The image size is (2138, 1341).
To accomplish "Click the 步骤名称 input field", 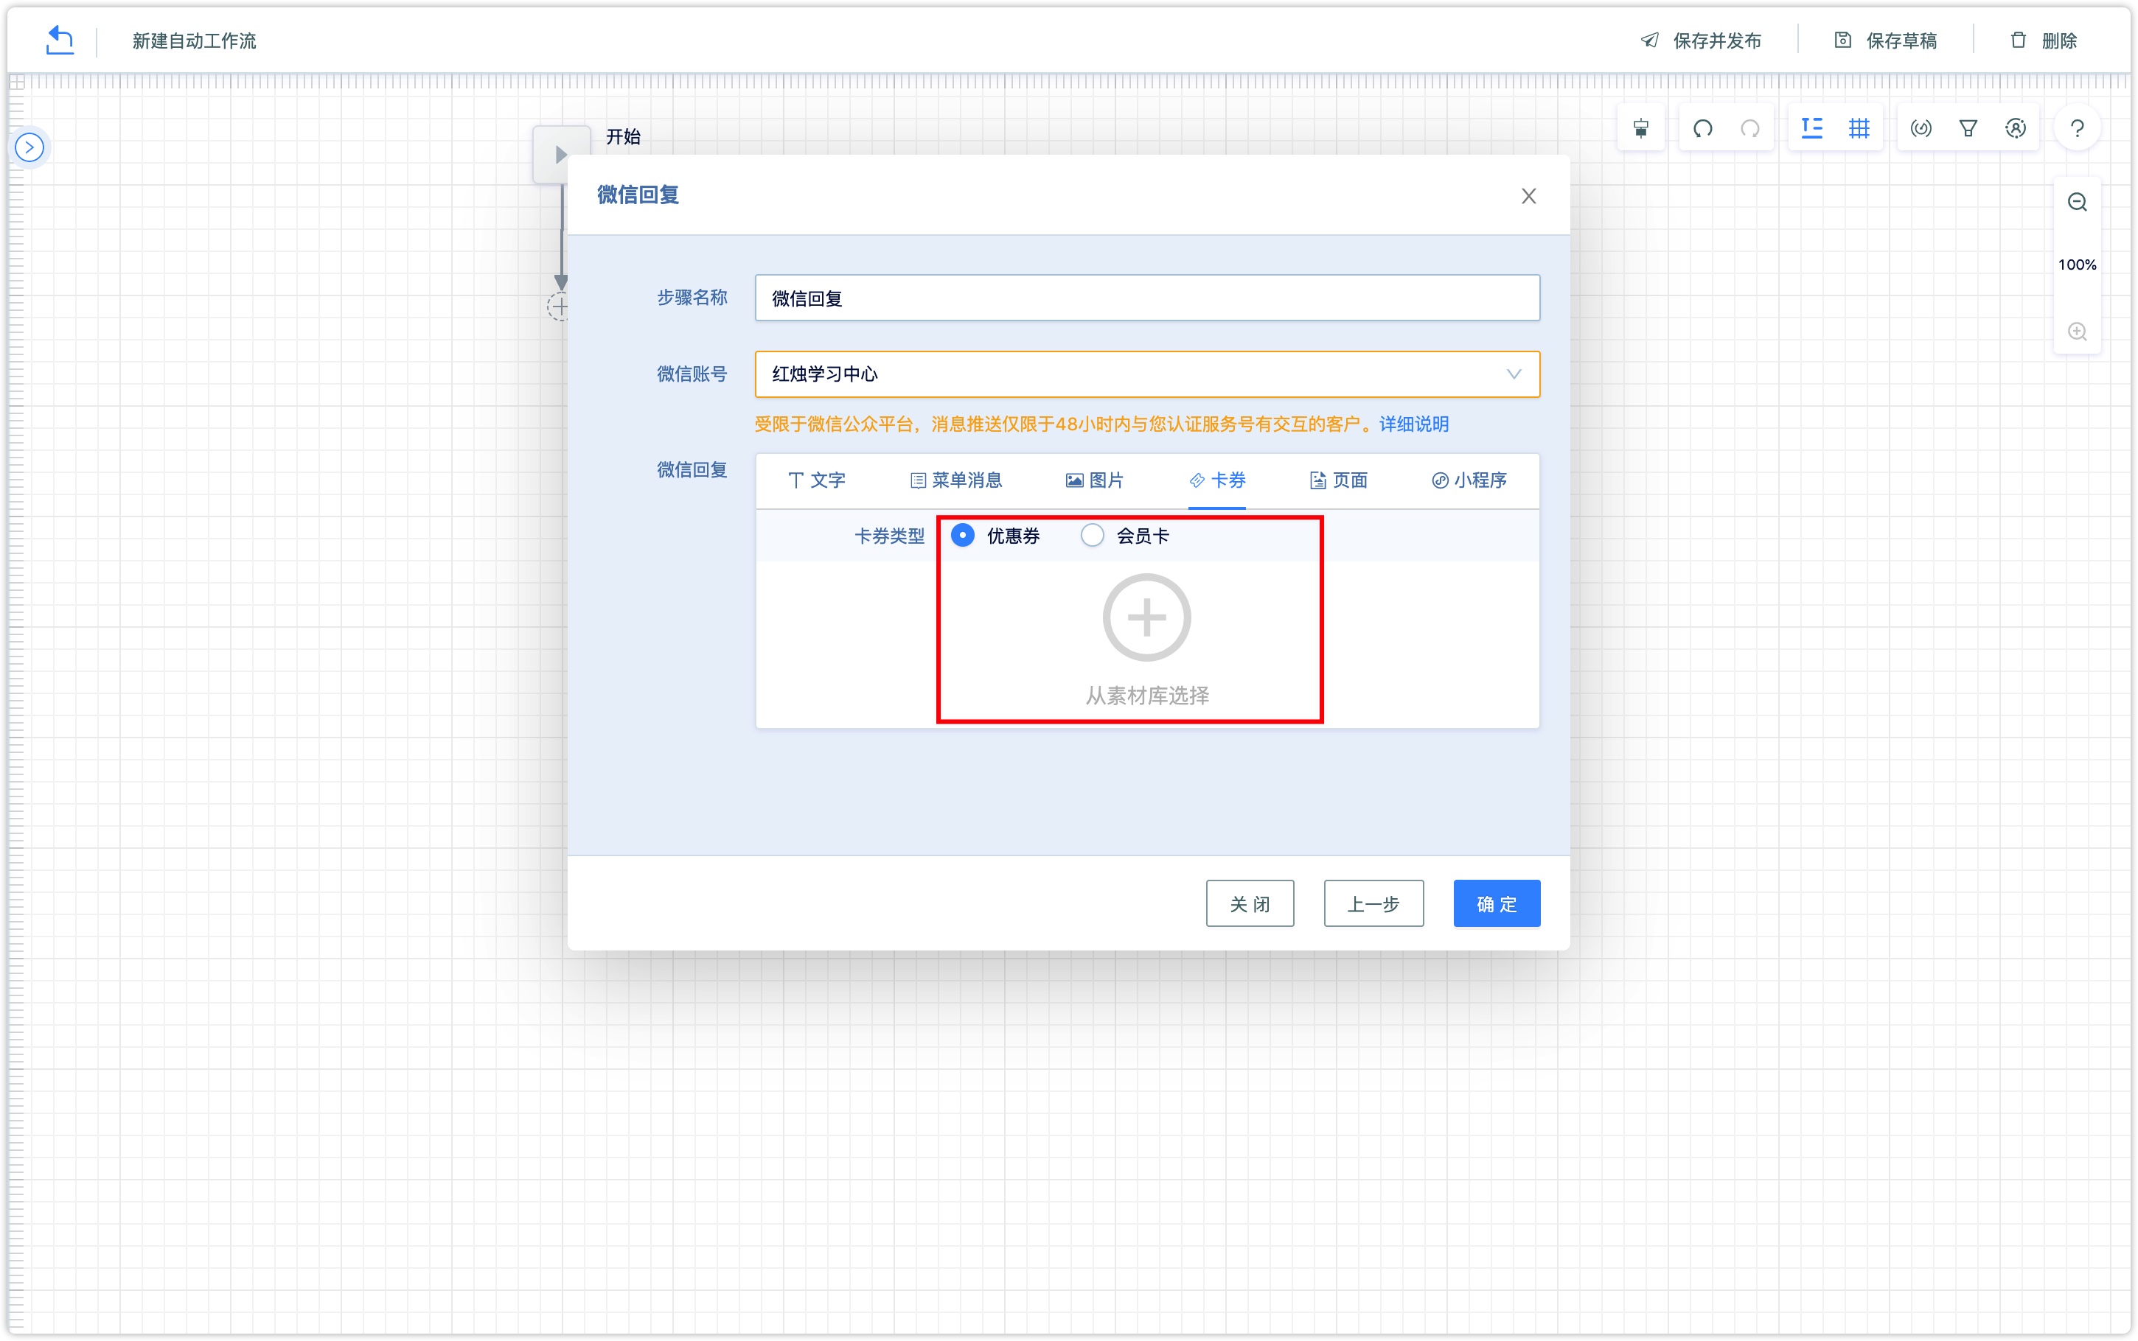I will click(1147, 298).
